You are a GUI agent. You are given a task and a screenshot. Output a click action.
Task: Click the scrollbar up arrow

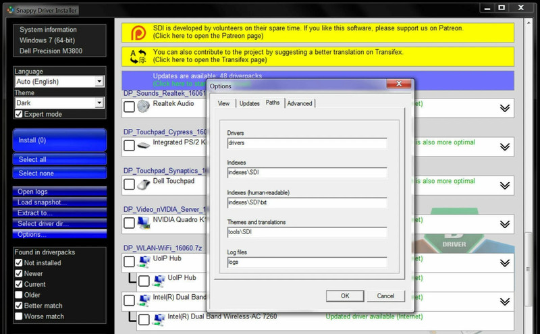(x=529, y=23)
